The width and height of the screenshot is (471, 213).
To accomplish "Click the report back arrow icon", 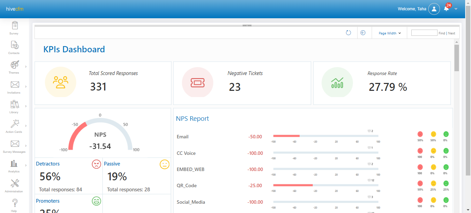I will pos(363,33).
